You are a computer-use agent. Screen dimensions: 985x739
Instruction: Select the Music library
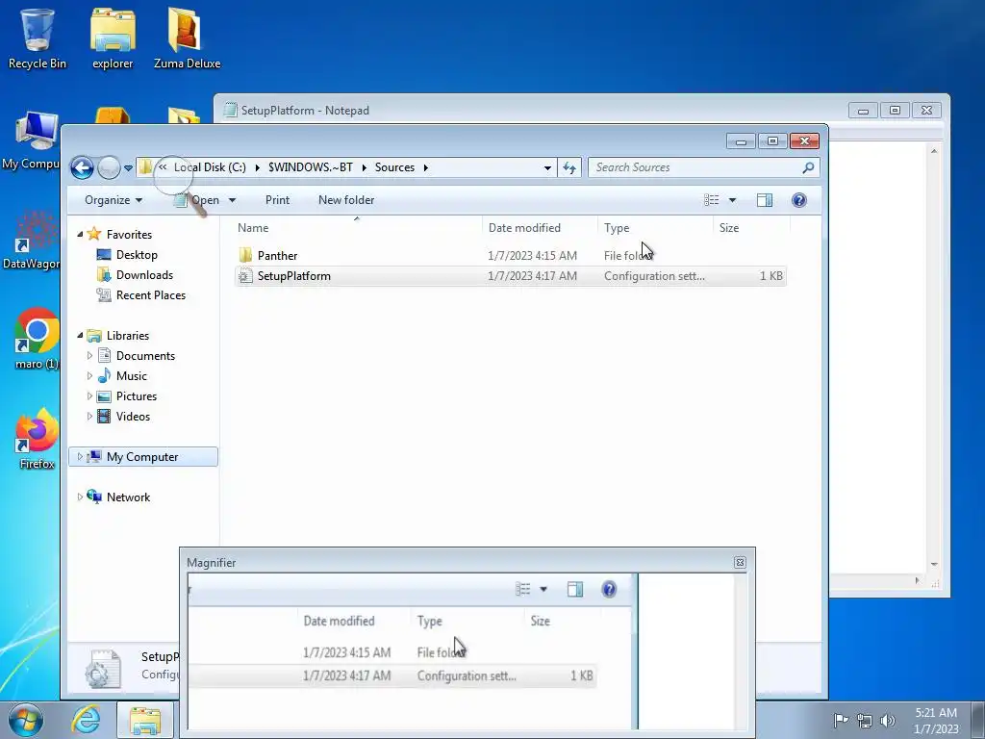click(x=131, y=376)
